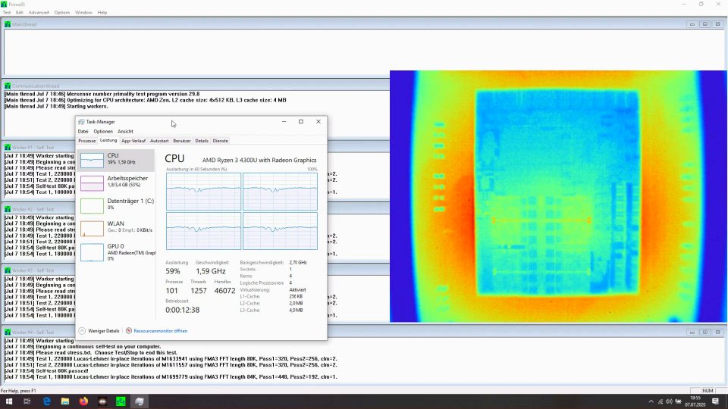728x409 pixels.
Task: Open the network tray icon
Action: pyautogui.click(x=661, y=401)
